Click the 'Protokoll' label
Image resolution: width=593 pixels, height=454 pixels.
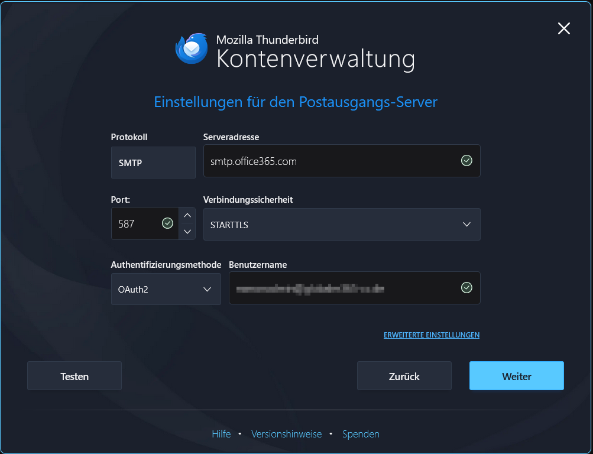click(x=129, y=137)
